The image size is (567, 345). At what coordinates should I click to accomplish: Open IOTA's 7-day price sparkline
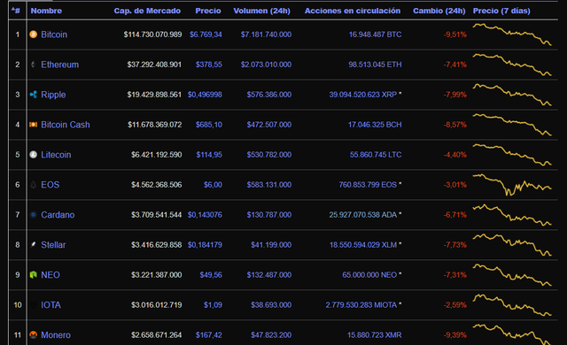click(512, 305)
